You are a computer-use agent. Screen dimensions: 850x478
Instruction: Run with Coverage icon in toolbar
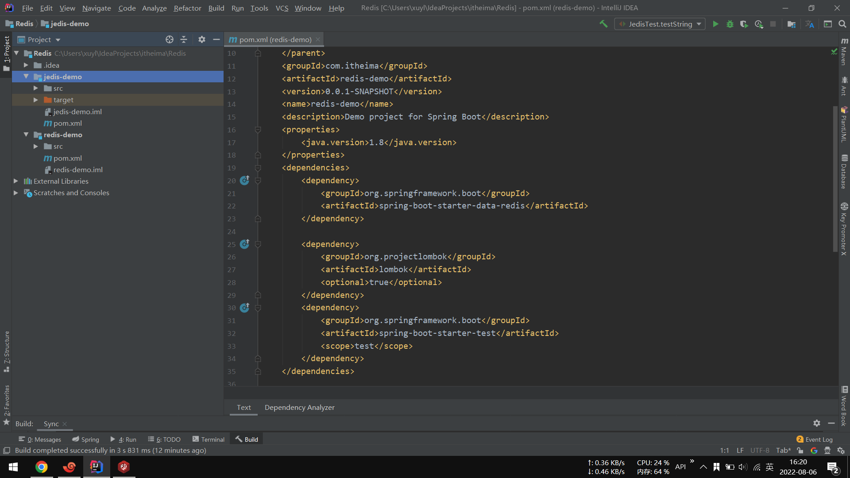tap(744, 24)
